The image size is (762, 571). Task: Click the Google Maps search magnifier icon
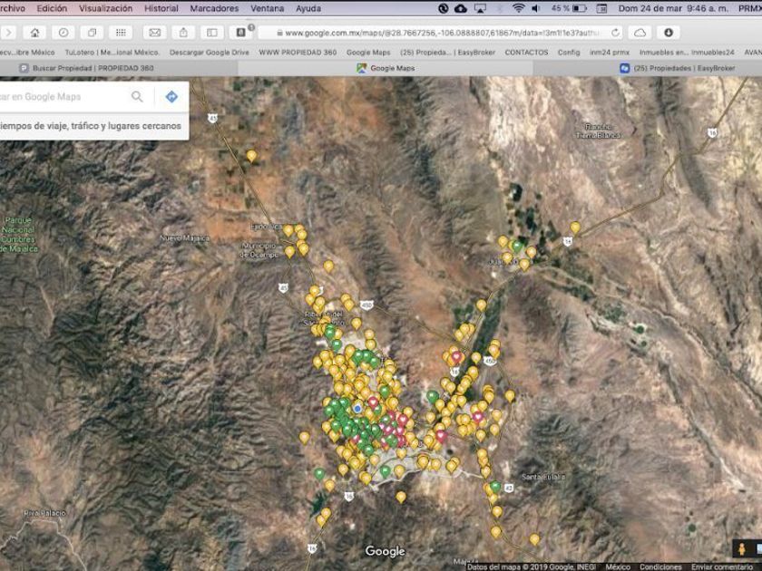tap(137, 97)
